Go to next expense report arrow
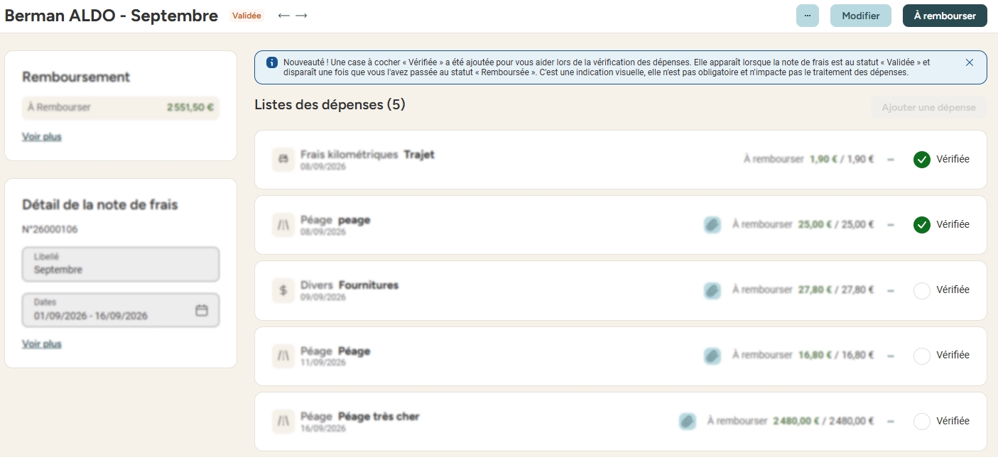Viewport: 998px width, 457px height. point(301,16)
